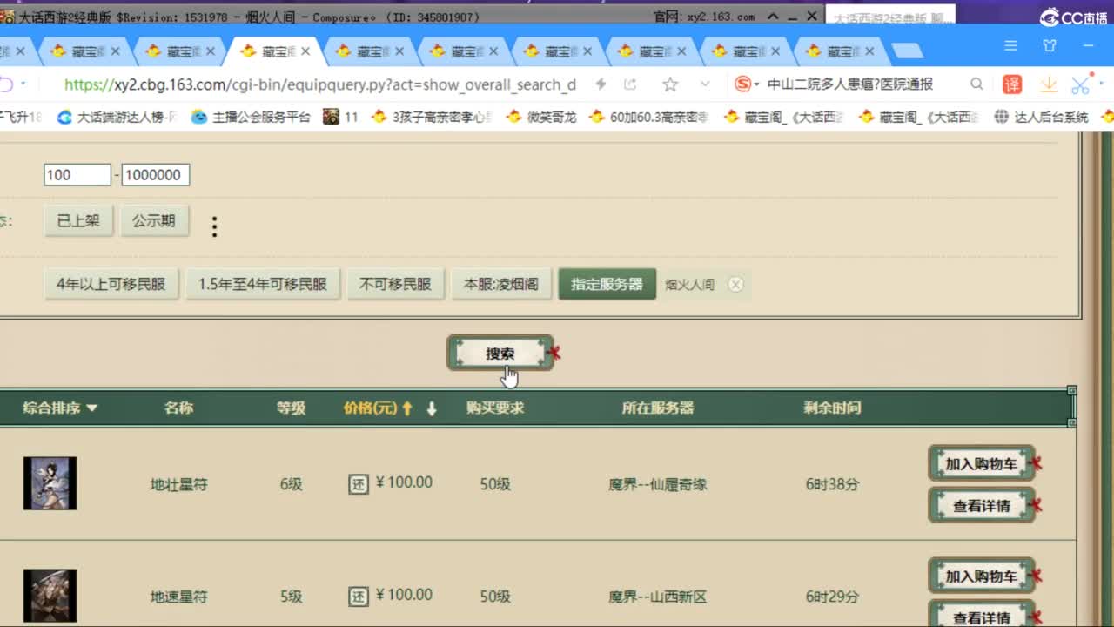Click the 等级 column header
Image resolution: width=1114 pixels, height=627 pixels.
coord(291,408)
